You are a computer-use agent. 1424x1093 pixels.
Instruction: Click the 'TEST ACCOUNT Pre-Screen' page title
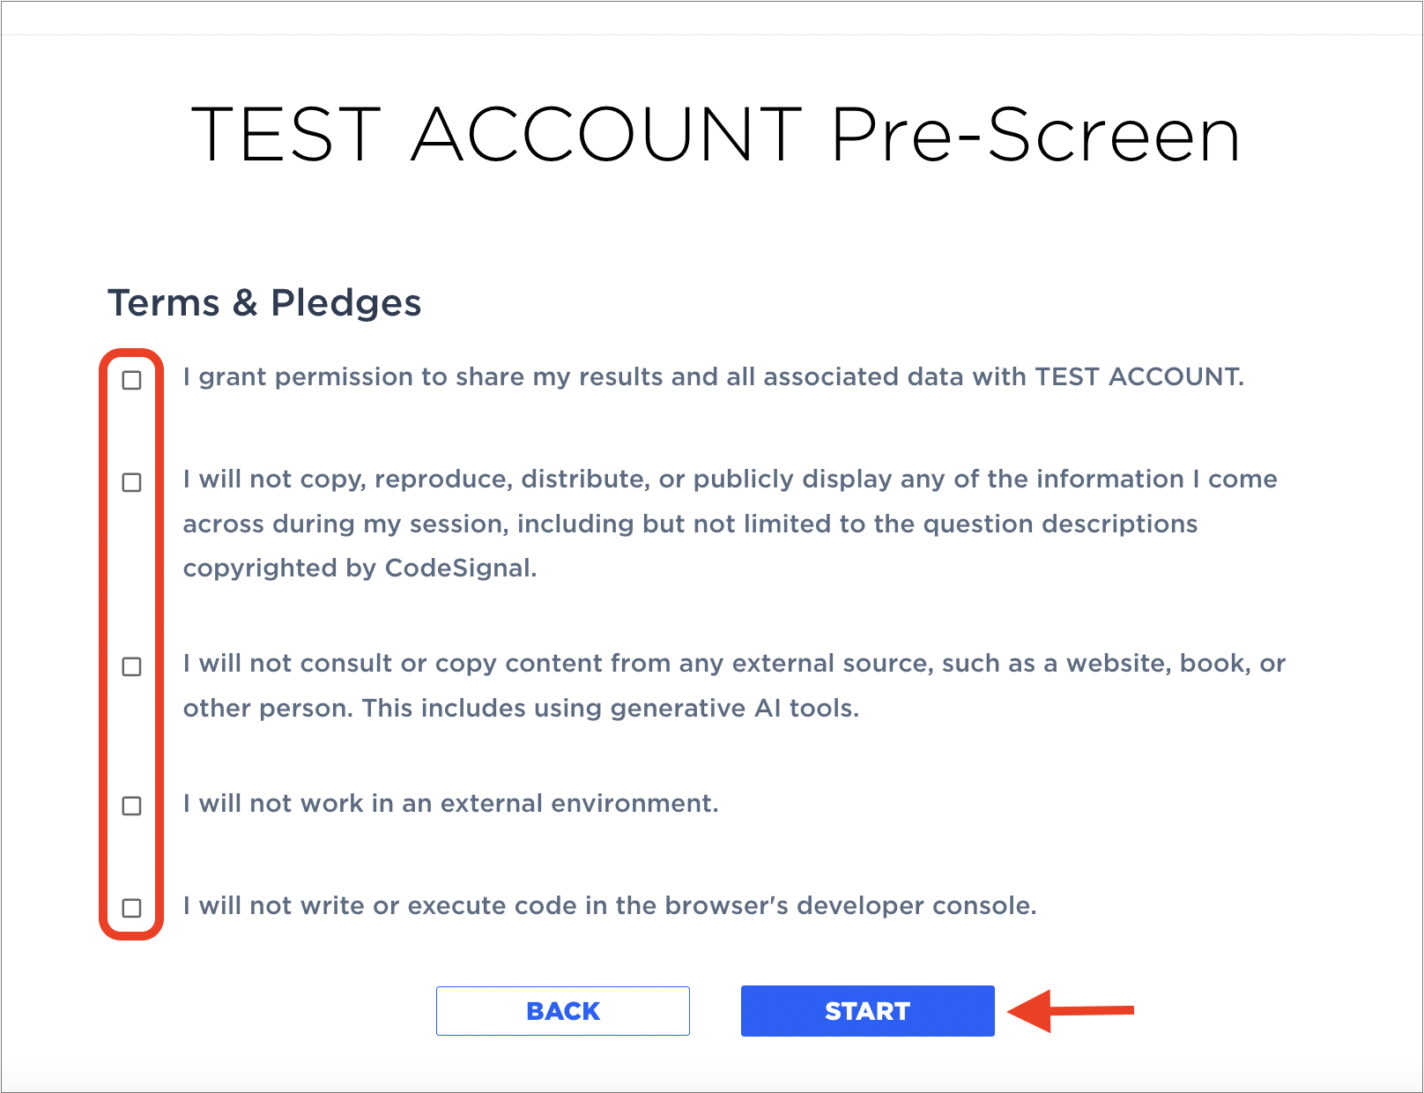(716, 135)
